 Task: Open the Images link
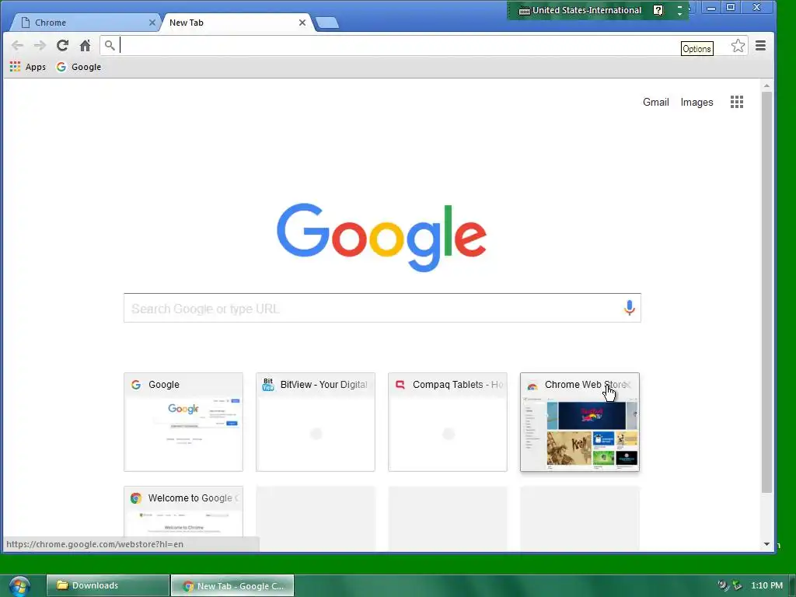(x=696, y=102)
